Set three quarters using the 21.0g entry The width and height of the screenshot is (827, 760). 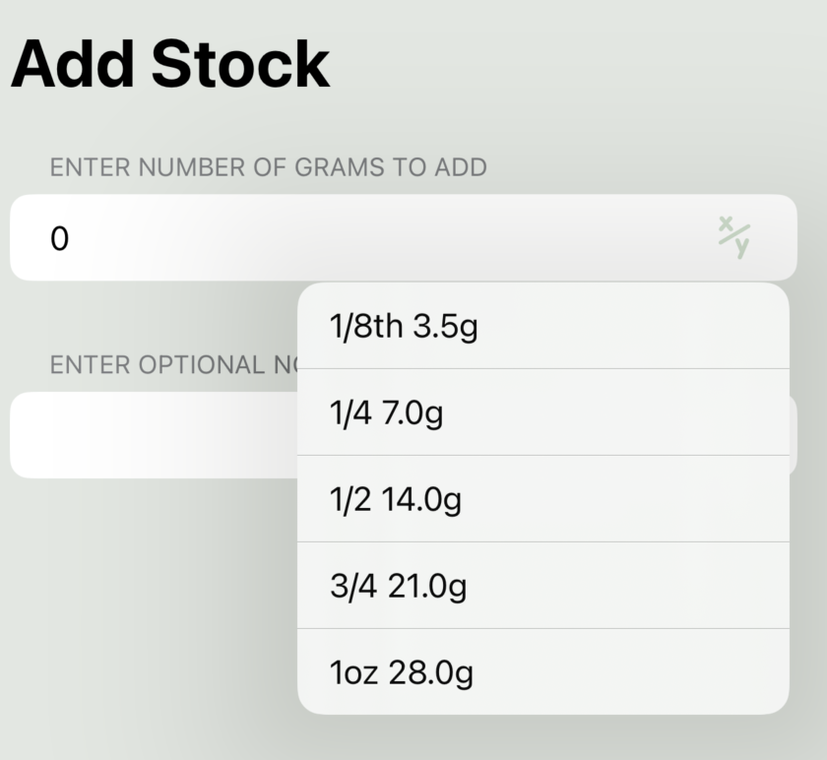coord(541,587)
